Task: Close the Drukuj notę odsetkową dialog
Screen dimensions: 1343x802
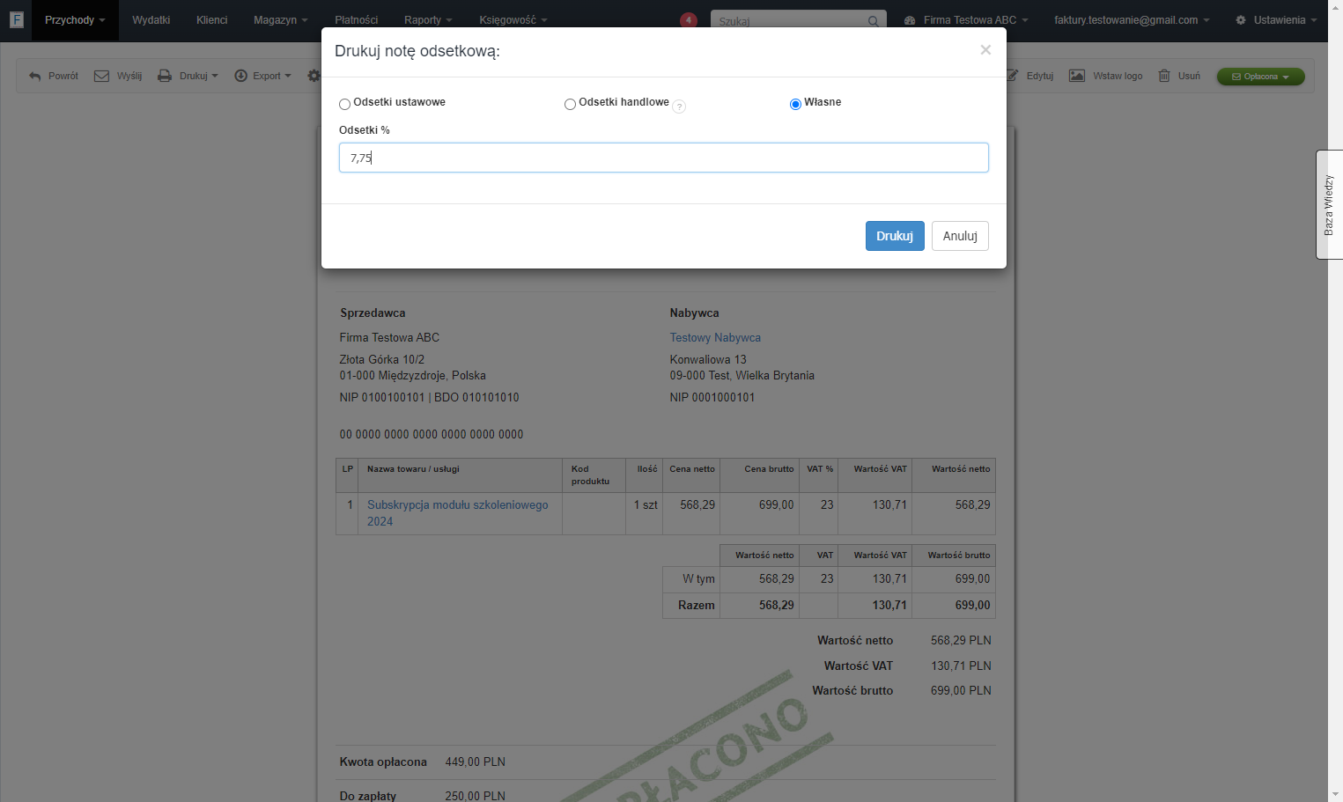Action: pyautogui.click(x=985, y=50)
